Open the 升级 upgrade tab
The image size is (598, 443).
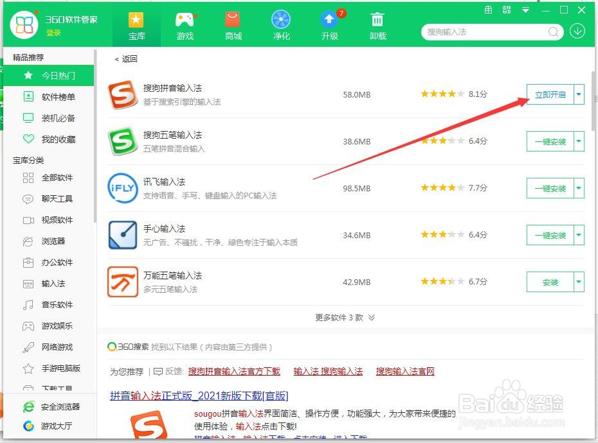click(329, 26)
